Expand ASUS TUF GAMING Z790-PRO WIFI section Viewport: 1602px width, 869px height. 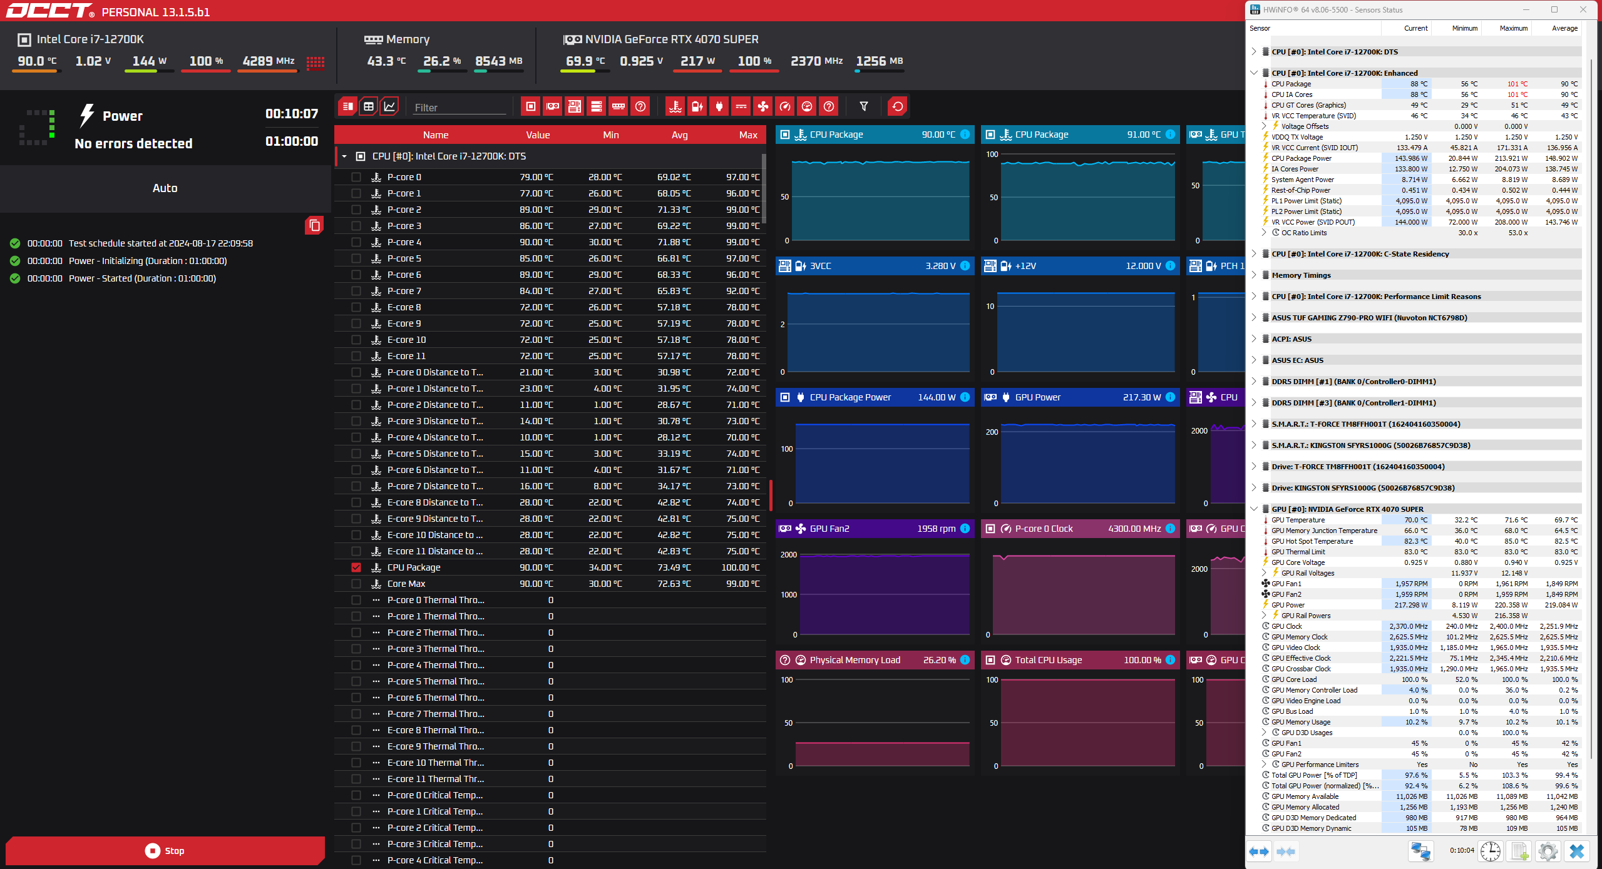click(x=1254, y=317)
